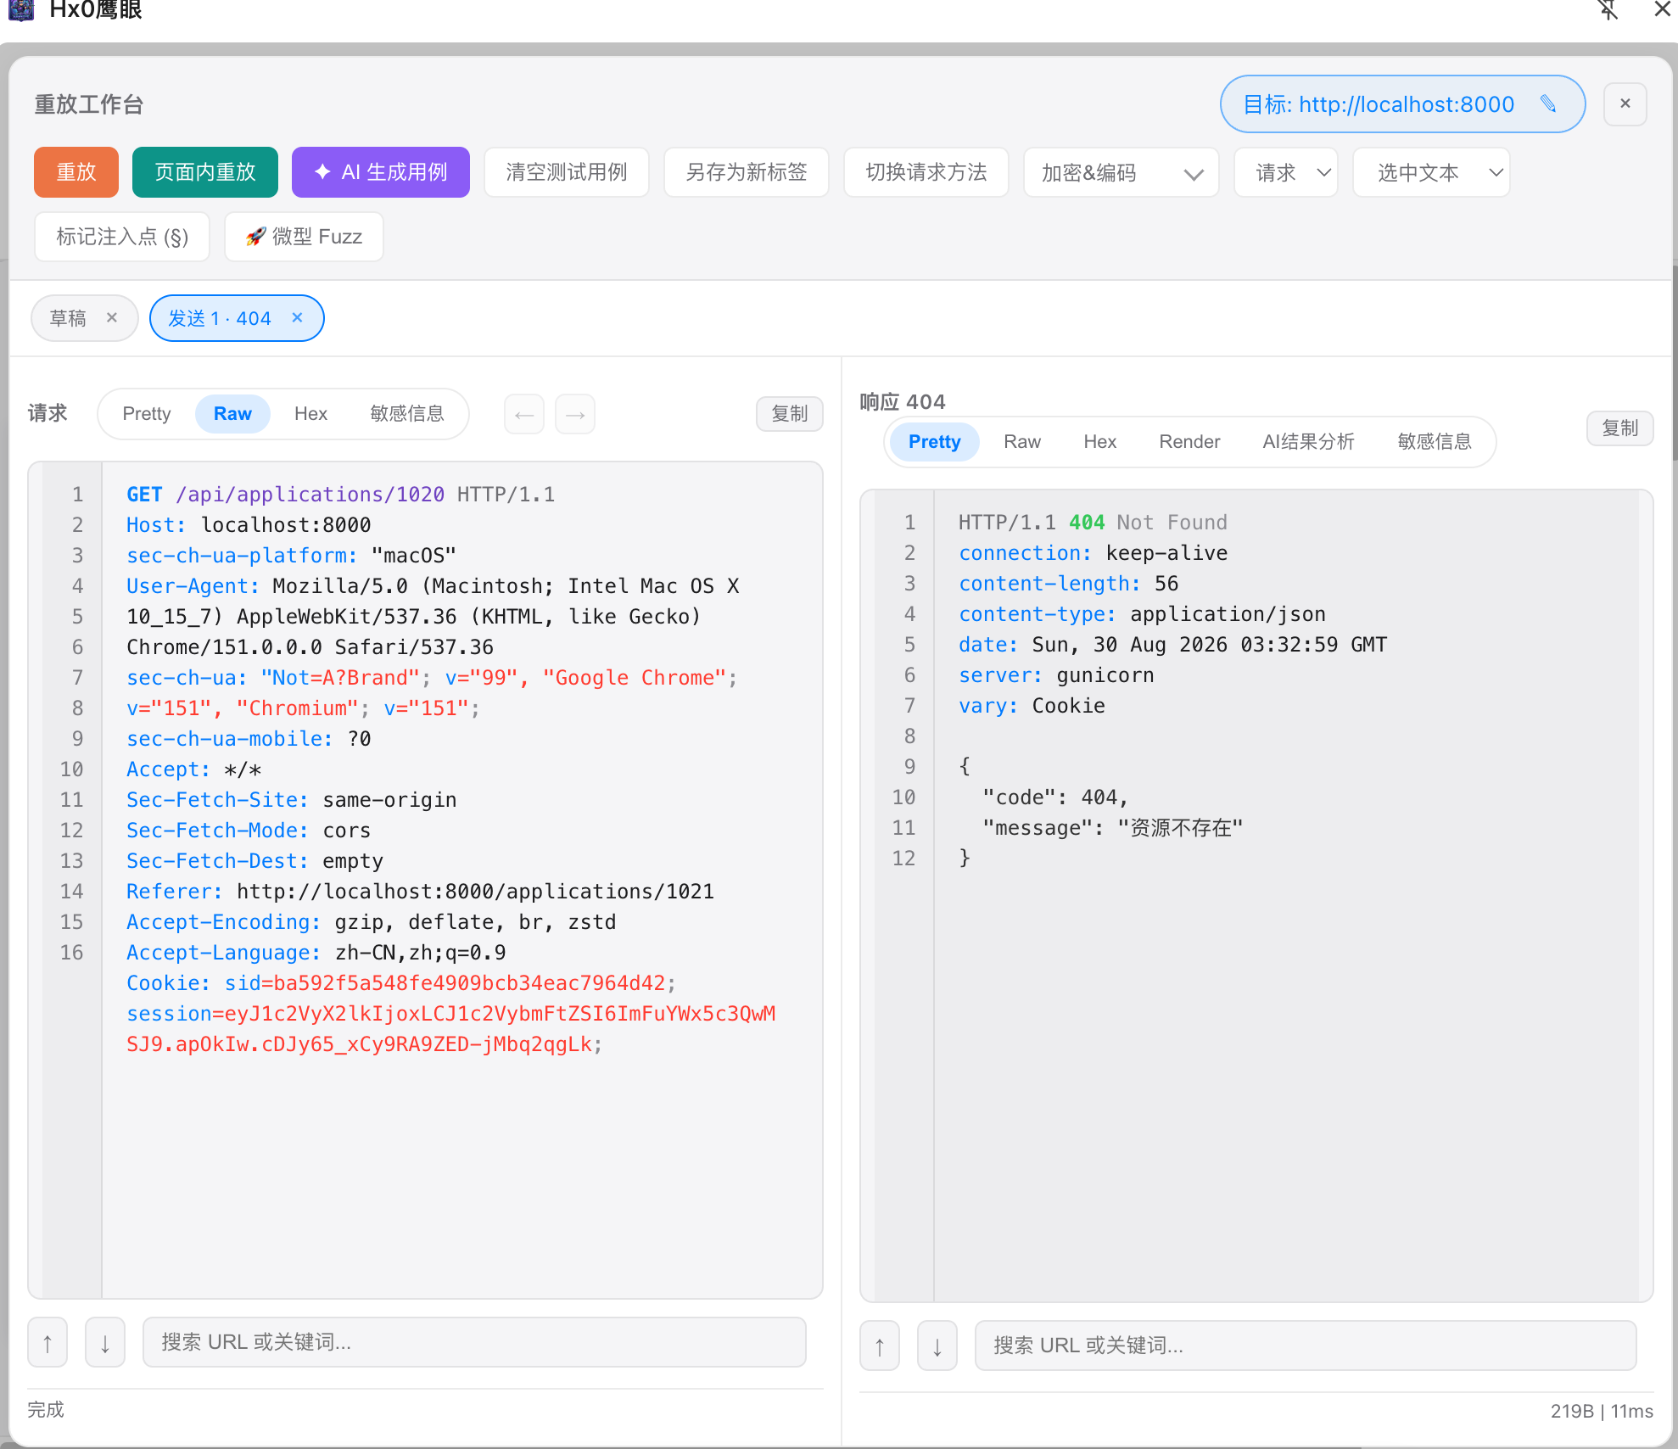Image resolution: width=1678 pixels, height=1449 pixels.
Task: Click the pin icon in the title bar
Action: pyautogui.click(x=1607, y=10)
